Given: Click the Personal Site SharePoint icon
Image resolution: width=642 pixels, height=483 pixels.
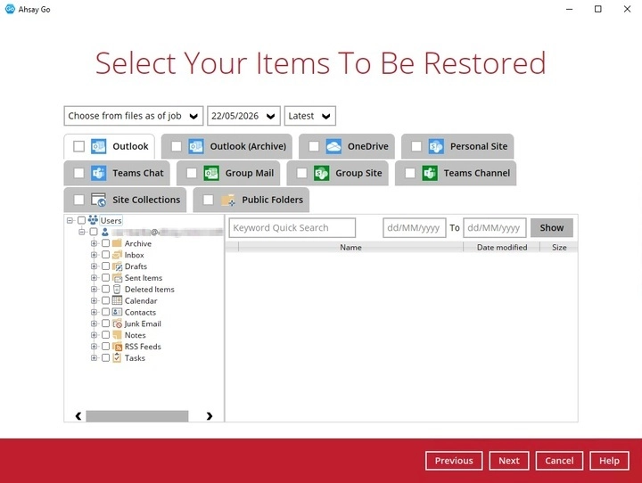Looking at the screenshot, I should [436, 146].
